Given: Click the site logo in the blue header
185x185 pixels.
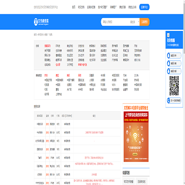Looking at the screenshot, I should 41,22.
